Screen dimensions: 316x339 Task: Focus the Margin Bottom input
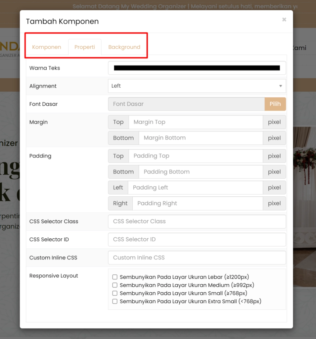pyautogui.click(x=201, y=138)
